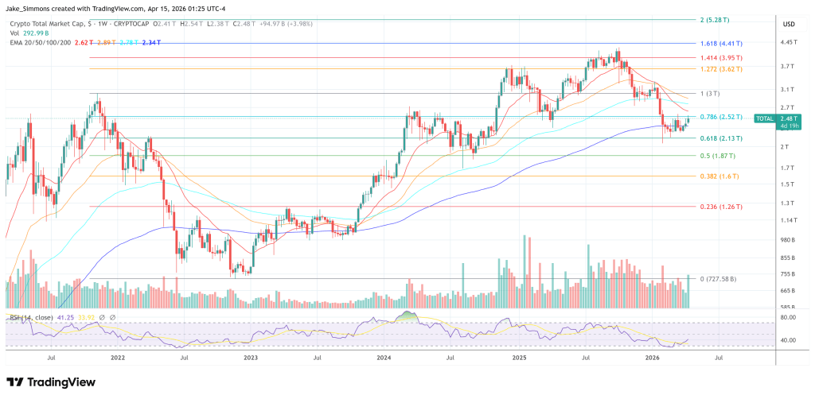Image resolution: width=815 pixels, height=399 pixels.
Task: Click the 2026 label on time axis
Action: [x=652, y=358]
